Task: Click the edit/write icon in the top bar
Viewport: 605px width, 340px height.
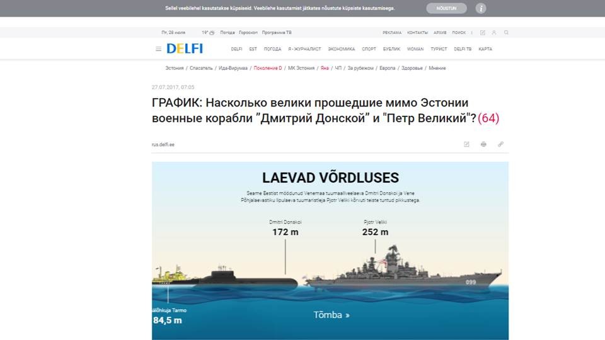Action: 482,33
